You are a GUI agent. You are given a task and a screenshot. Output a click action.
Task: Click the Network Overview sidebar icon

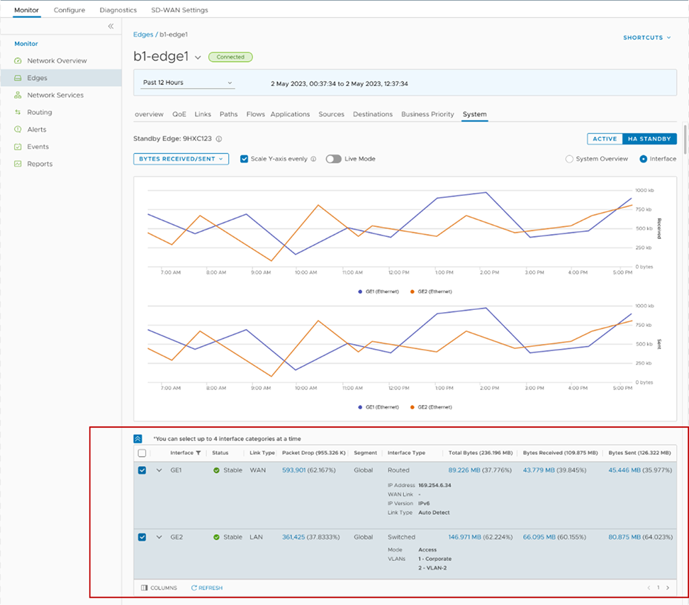click(18, 61)
